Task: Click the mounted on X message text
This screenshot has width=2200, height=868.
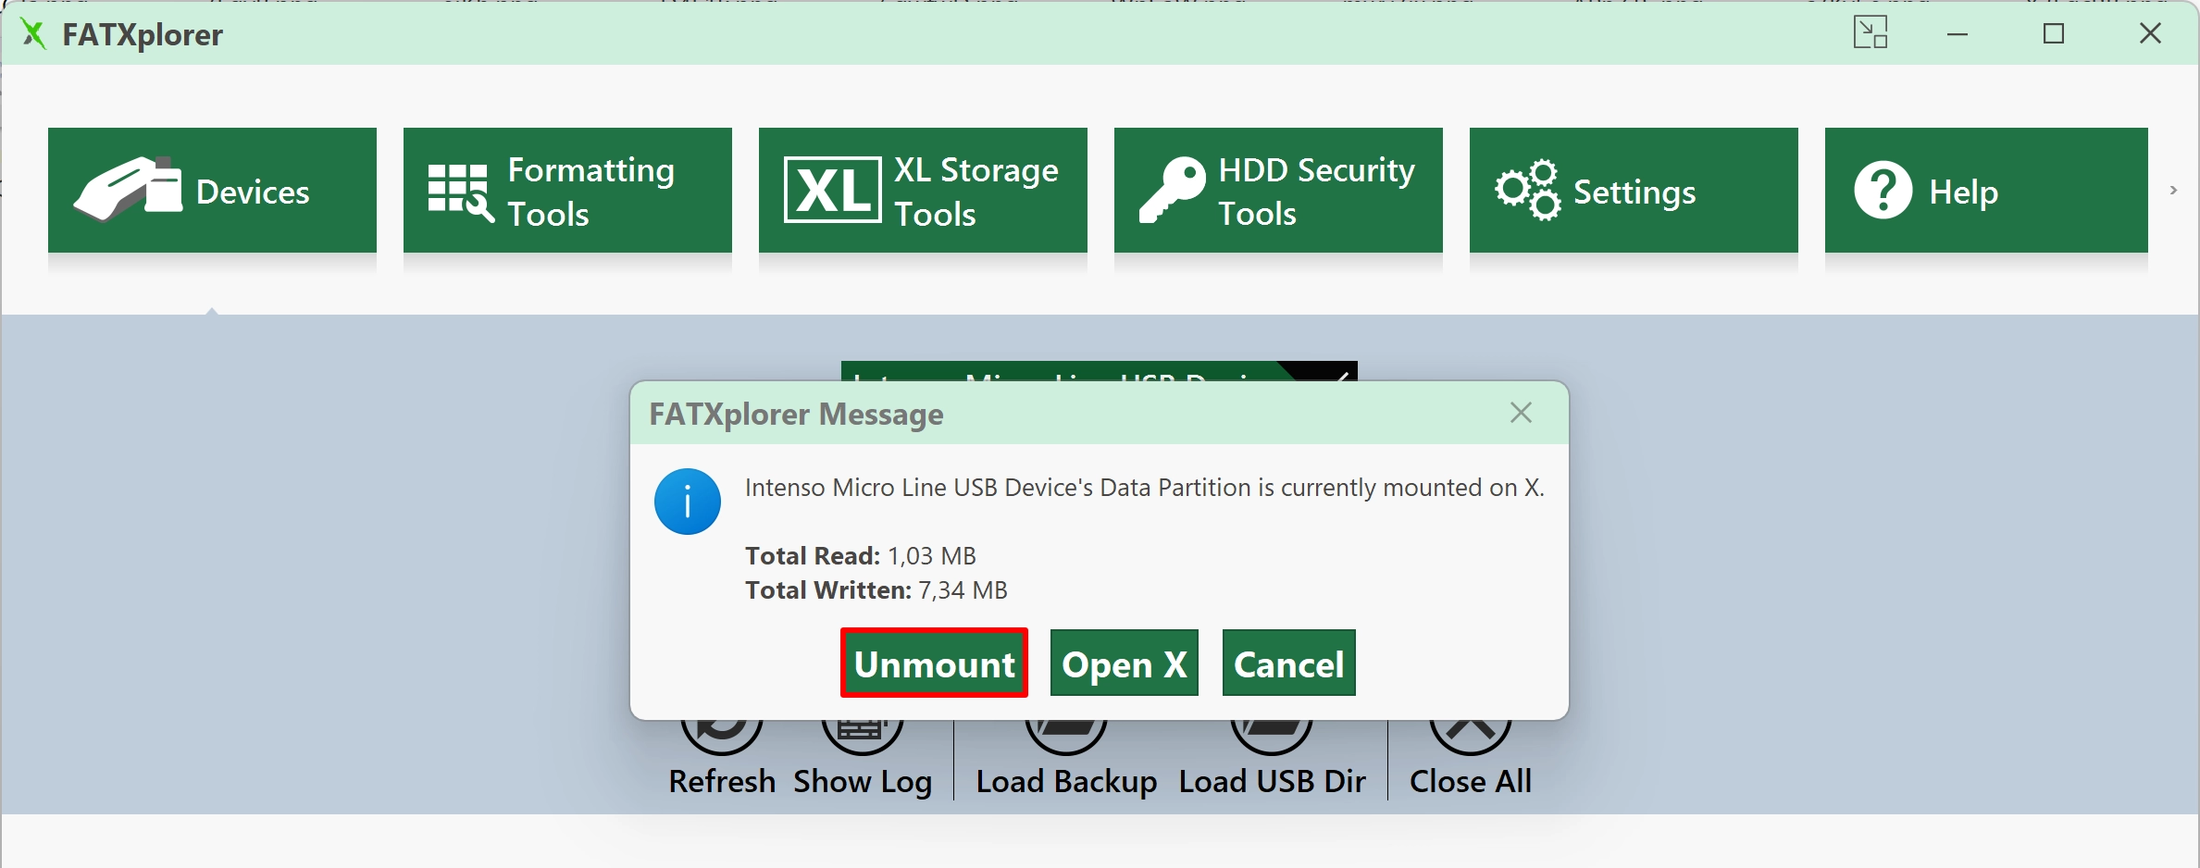Action: pyautogui.click(x=1145, y=488)
